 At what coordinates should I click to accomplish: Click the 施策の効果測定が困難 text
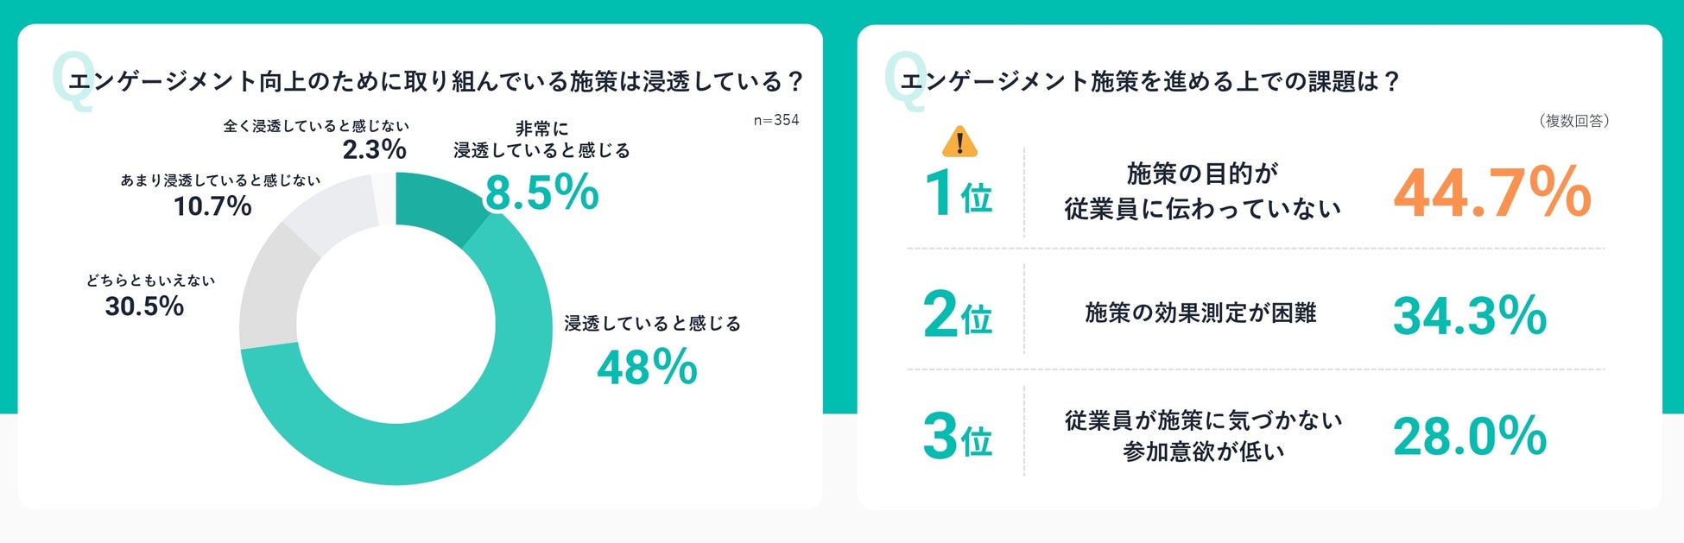point(1200,313)
